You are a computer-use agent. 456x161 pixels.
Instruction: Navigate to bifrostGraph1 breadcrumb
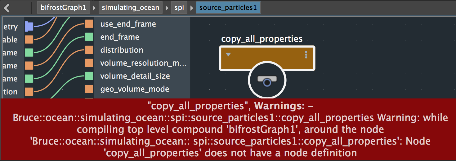click(x=63, y=8)
